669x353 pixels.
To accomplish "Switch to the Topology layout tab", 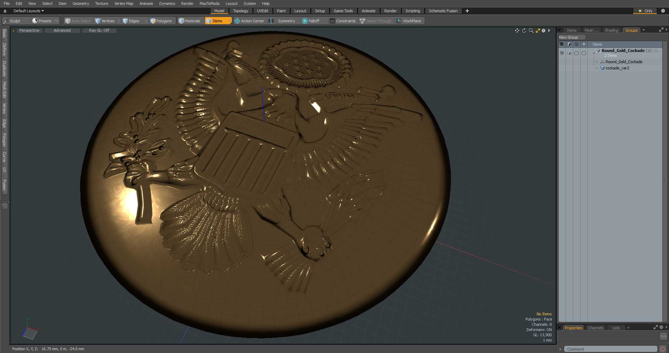I will (240, 11).
